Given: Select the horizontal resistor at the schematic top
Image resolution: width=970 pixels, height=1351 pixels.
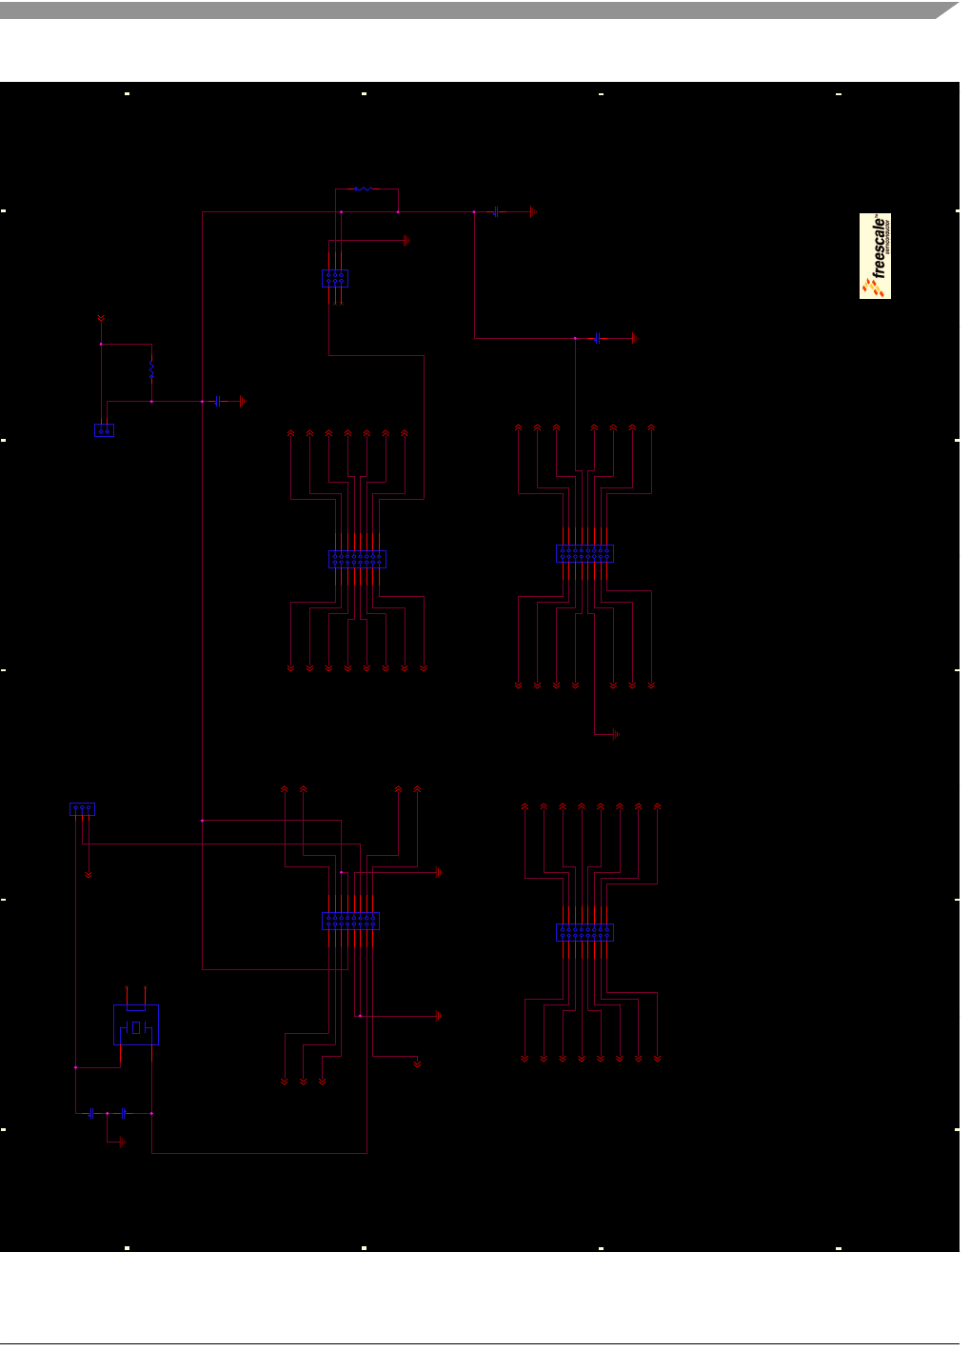Looking at the screenshot, I should [364, 189].
